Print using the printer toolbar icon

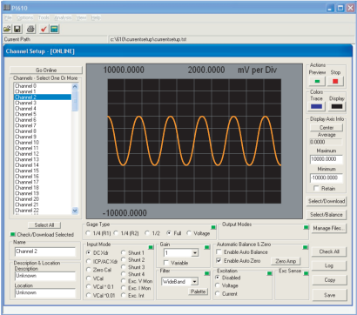(30, 29)
